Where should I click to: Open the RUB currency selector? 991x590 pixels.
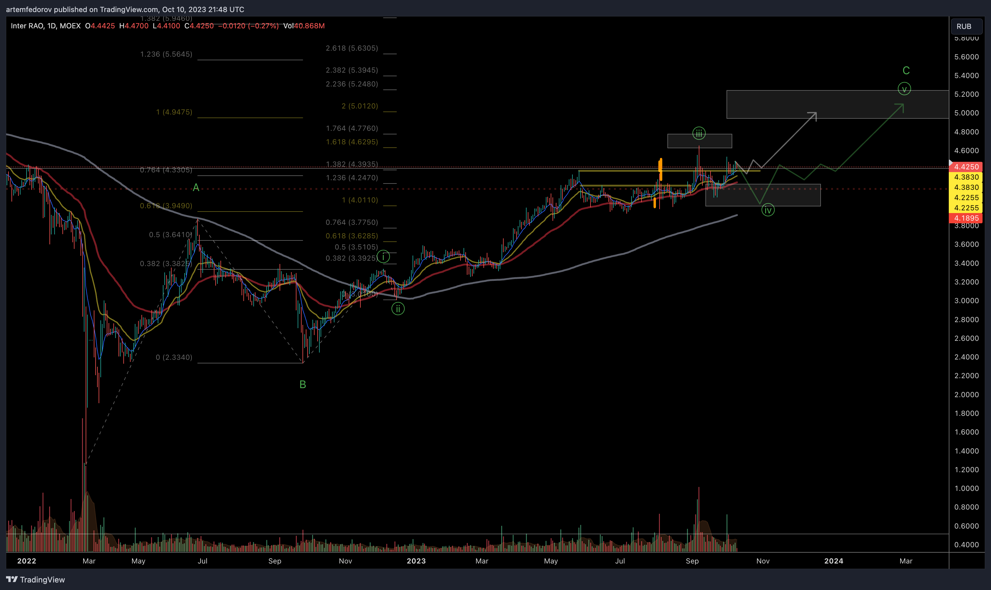pos(966,26)
